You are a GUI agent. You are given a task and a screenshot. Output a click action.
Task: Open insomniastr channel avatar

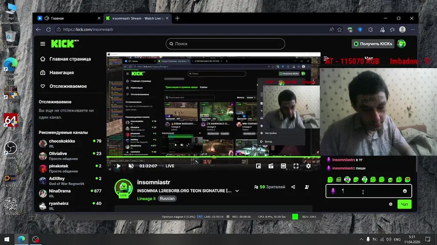tap(123, 189)
